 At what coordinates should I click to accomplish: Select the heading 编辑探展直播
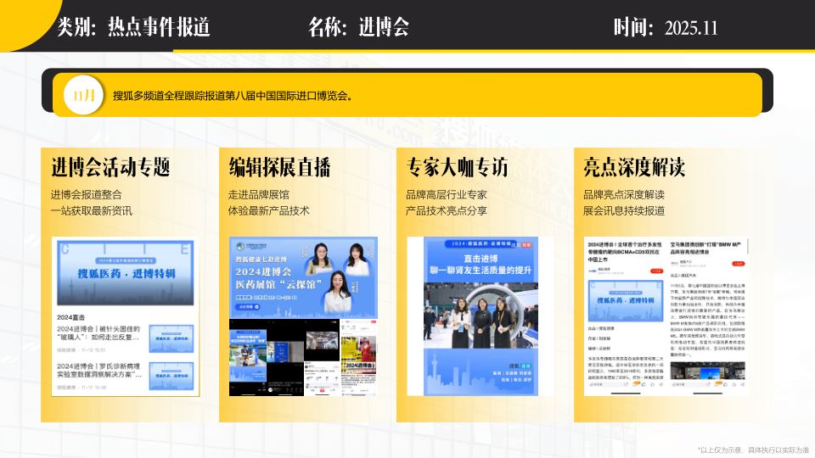coord(279,167)
